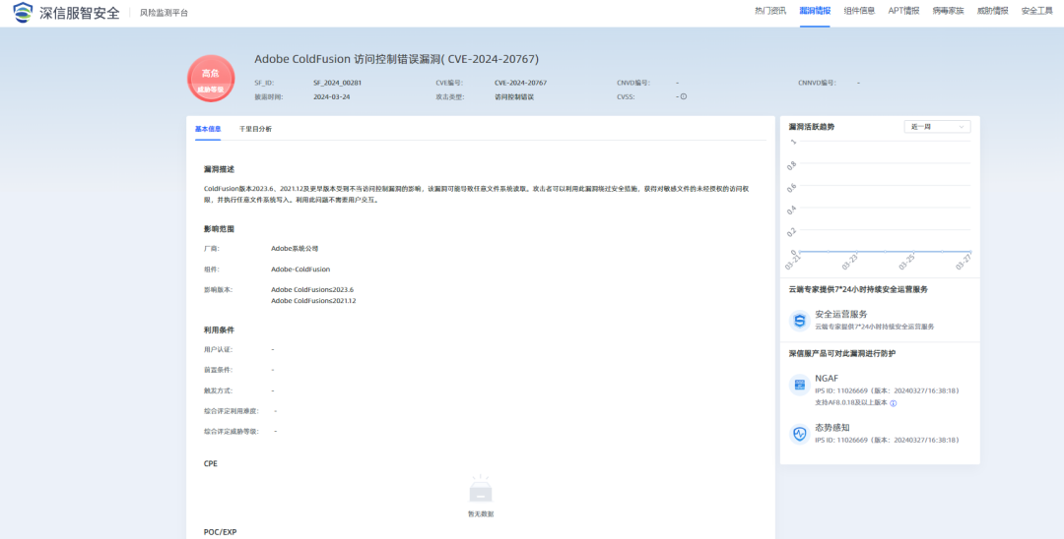This screenshot has height=539, width=1064.
Task: Open the 态势感知 product title
Action: pyautogui.click(x=831, y=427)
